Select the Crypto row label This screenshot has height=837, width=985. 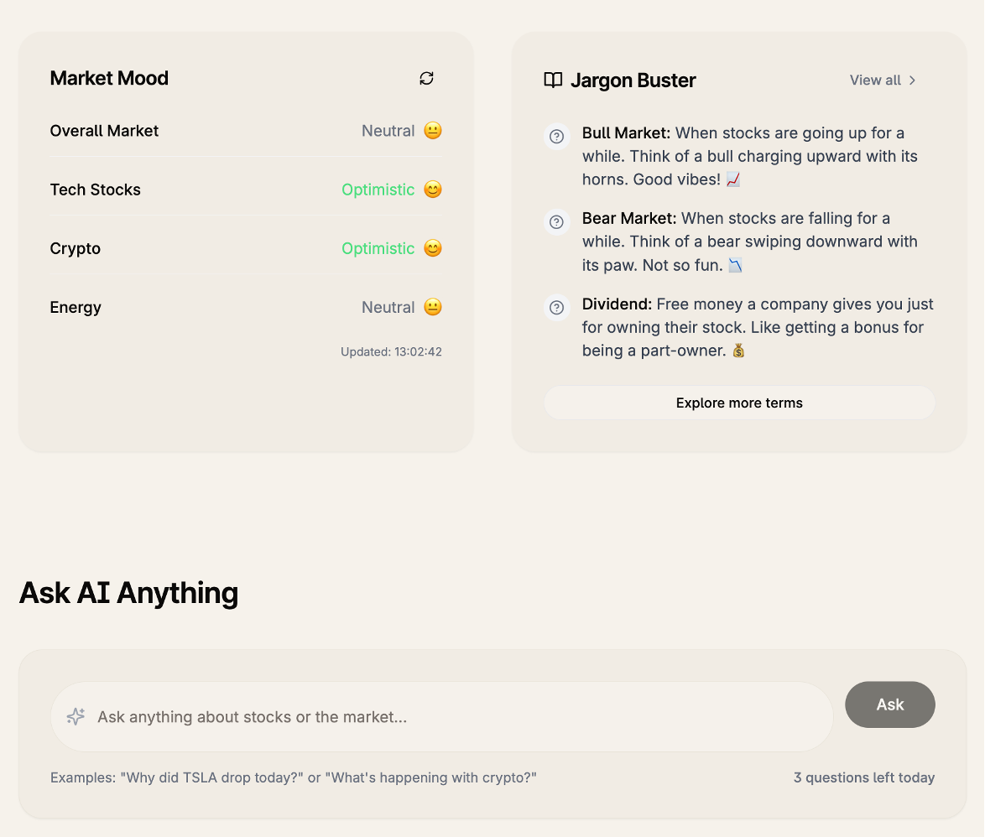76,248
